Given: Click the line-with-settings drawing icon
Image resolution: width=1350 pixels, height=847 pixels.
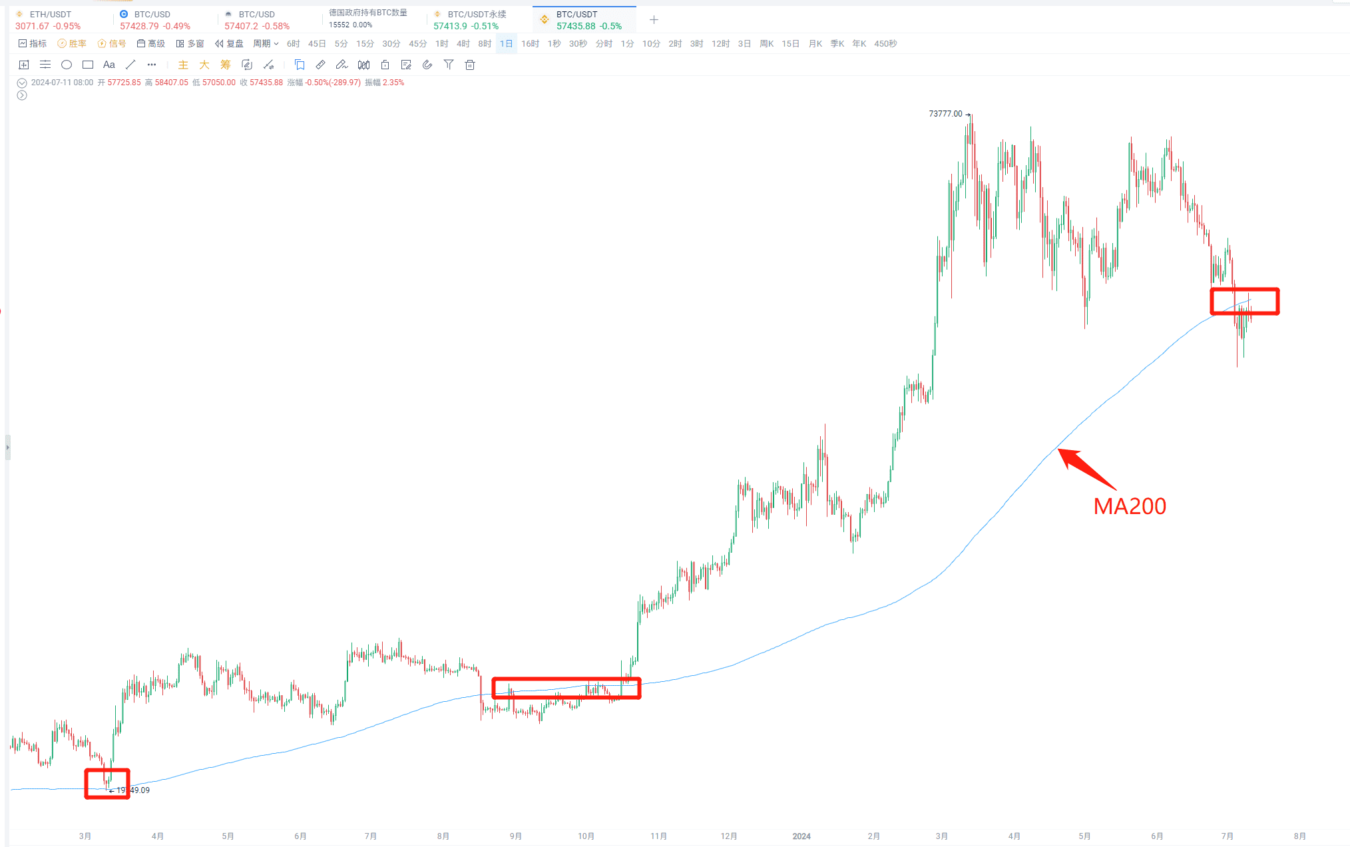Looking at the screenshot, I should (x=268, y=65).
